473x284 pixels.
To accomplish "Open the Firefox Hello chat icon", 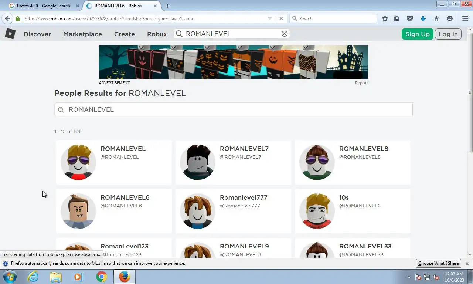I will [450, 18].
